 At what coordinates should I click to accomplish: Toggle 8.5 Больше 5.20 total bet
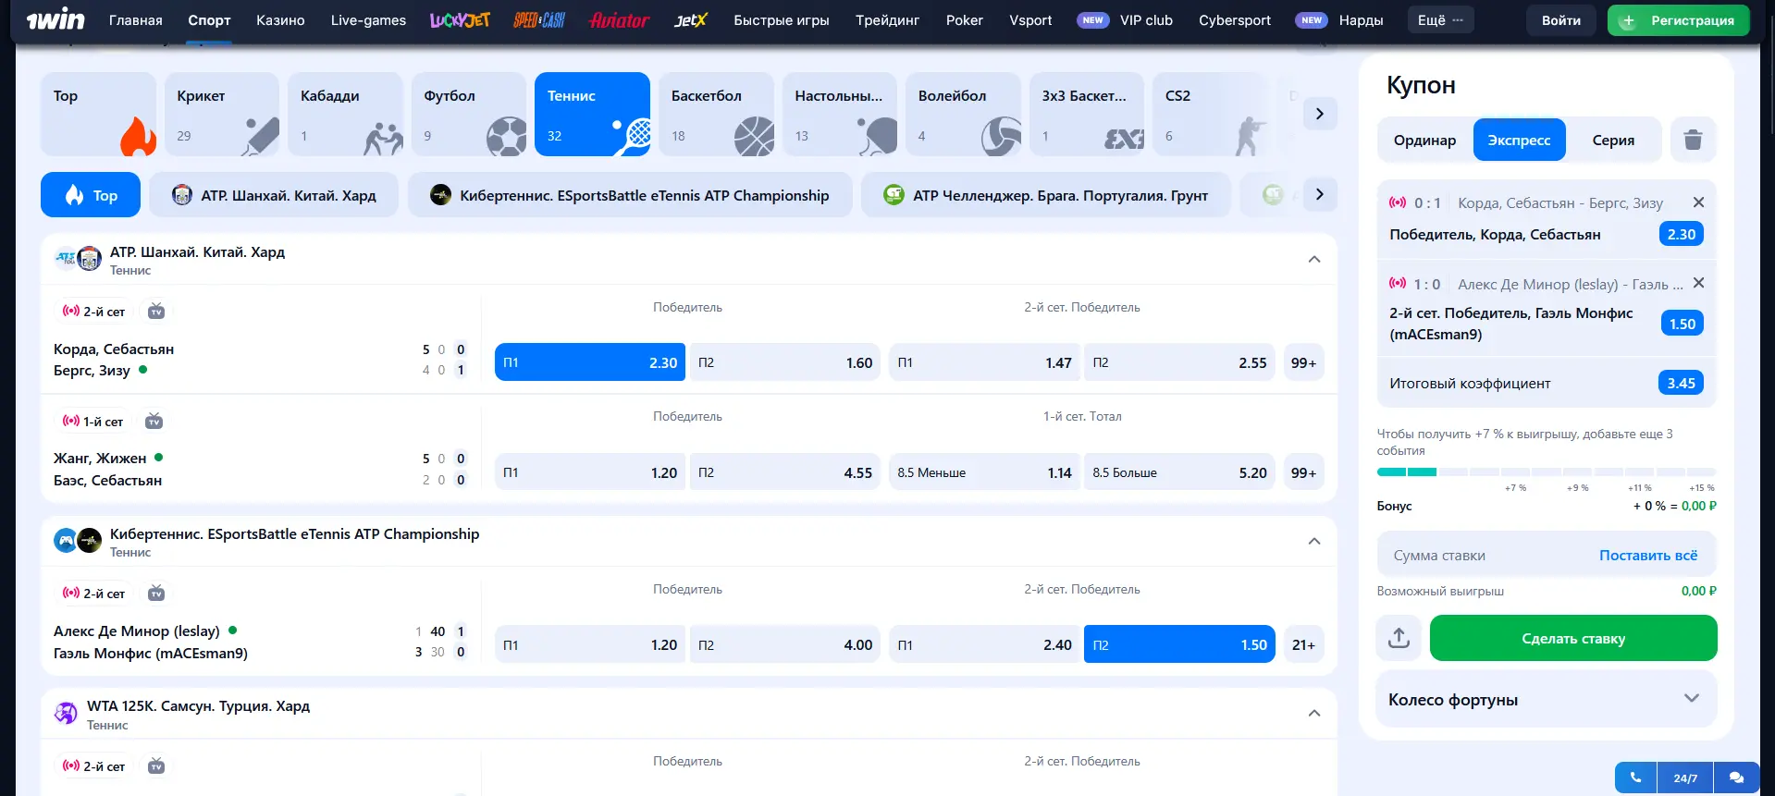click(x=1179, y=472)
